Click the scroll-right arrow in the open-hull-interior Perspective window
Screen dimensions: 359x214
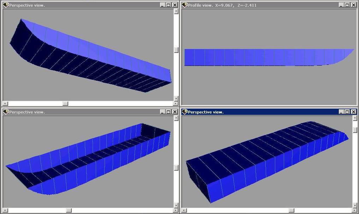click(176, 210)
